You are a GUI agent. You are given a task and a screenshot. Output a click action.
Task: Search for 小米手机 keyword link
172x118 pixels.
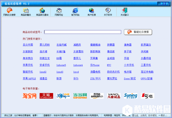pos(129,65)
